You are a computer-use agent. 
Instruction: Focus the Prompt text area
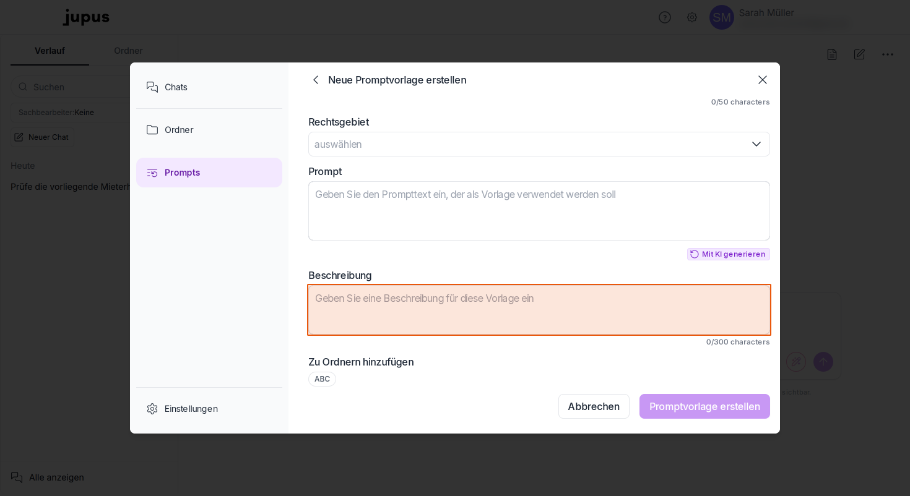tap(539, 211)
